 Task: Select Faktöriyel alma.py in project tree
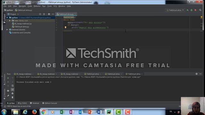coord(20,27)
